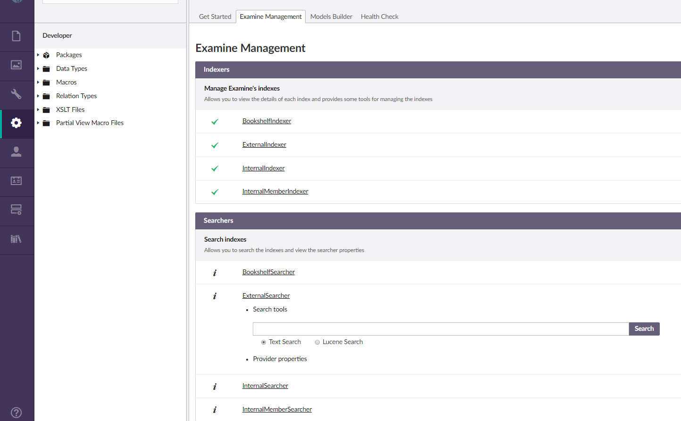Click the info icon beside BookshelfSearcher
Viewport: 681px width, 421px height.
(x=215, y=273)
